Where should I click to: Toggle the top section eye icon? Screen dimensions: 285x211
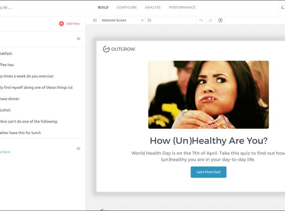point(79,39)
